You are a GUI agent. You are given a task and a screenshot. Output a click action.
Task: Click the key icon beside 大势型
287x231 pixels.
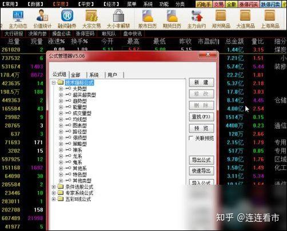click(x=69, y=89)
